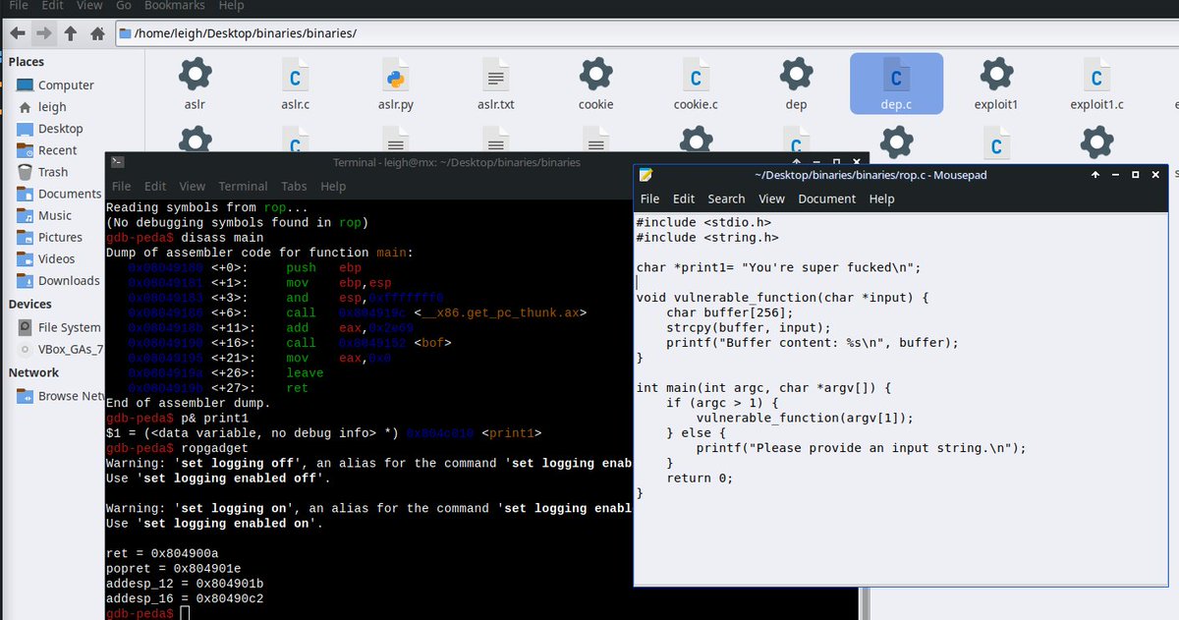Click 'gdb-peda$ ropgadget' command line
The image size is (1179, 620).
pyautogui.click(x=177, y=448)
